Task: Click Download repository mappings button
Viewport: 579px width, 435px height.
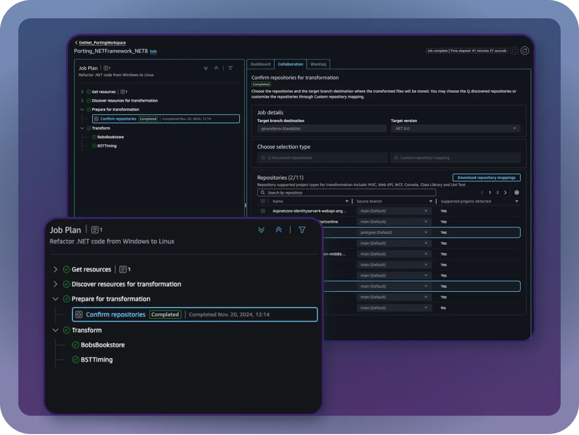Action: (486, 177)
